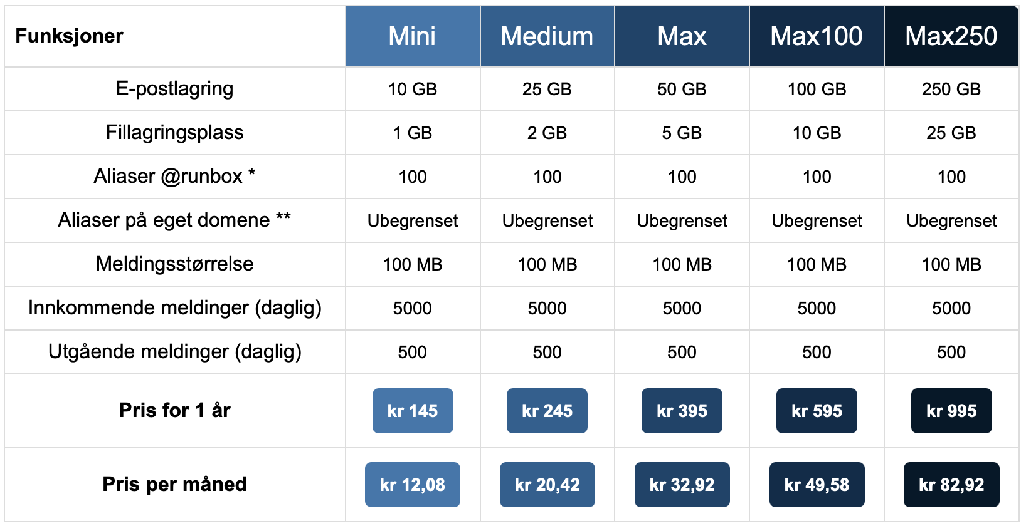
Task: Click the kr 145 yearly price button
Action: (413, 411)
